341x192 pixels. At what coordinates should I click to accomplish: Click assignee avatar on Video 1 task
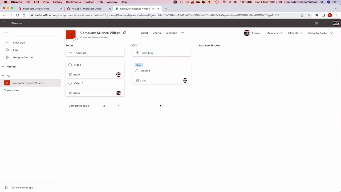point(119,93)
